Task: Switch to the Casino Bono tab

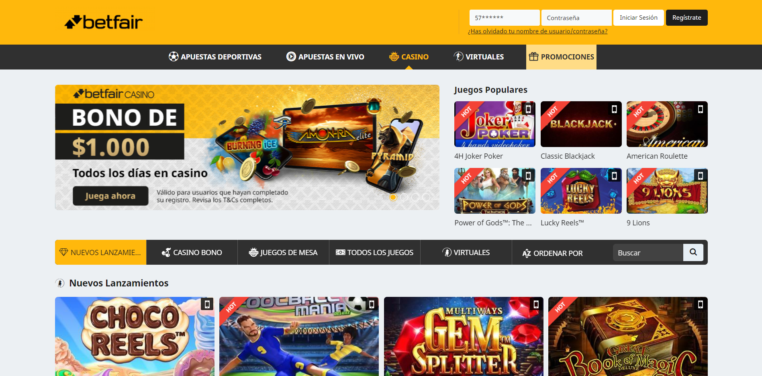Action: point(192,252)
